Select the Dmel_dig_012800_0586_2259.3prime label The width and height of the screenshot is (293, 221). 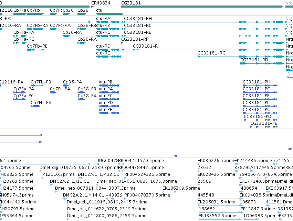pyautogui.click(x=107, y=216)
